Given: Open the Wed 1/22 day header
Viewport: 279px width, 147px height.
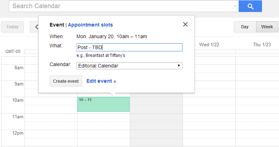Looking at the screenshot, I should pos(209,45).
